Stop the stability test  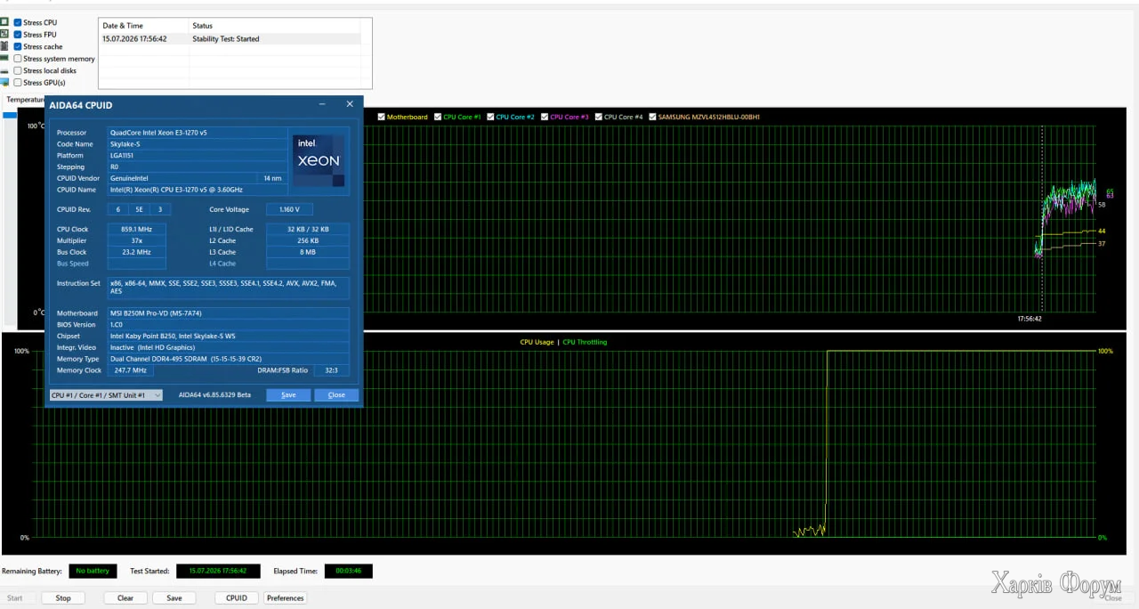63,597
